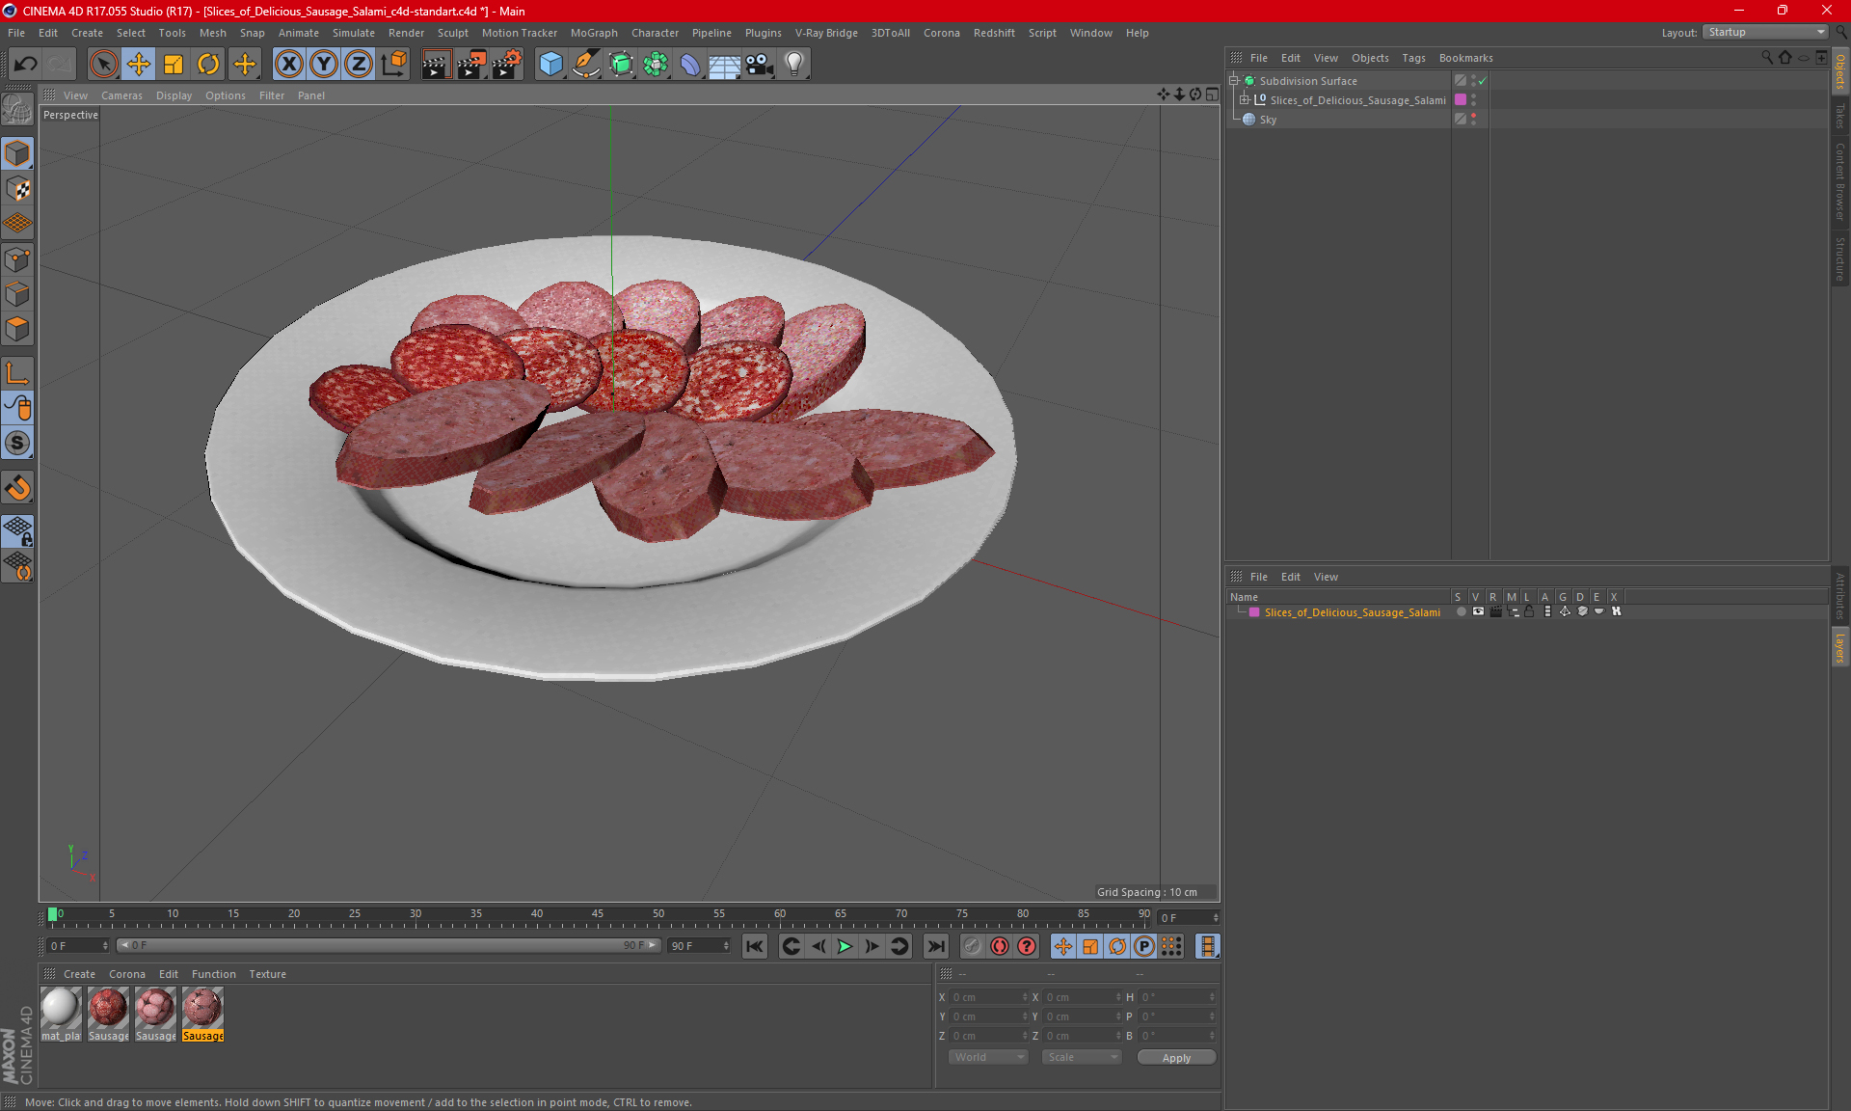Open viewport Cameras menu
Screen dimensions: 1851x1111
[x=121, y=95]
